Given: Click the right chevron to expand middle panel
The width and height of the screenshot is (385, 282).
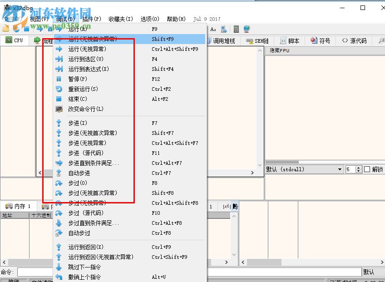Looking at the screenshot, I should click(x=253, y=173).
